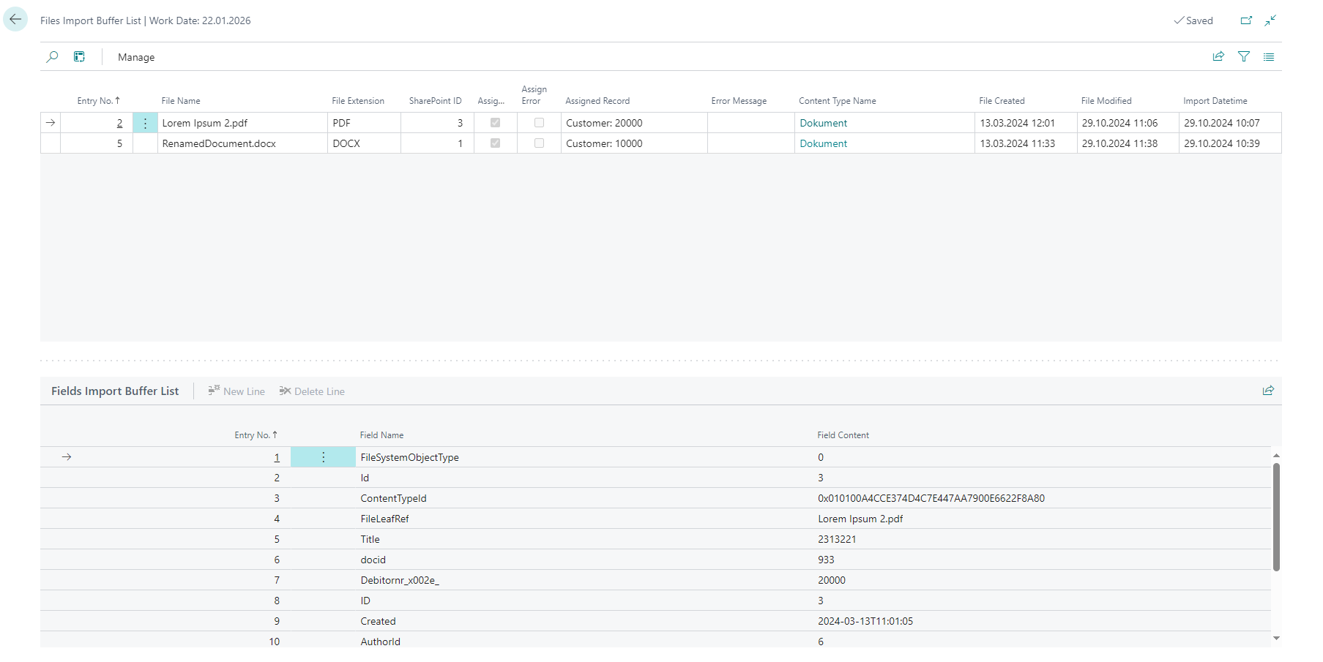
Task: Show list view options icon
Action: (x=1269, y=56)
